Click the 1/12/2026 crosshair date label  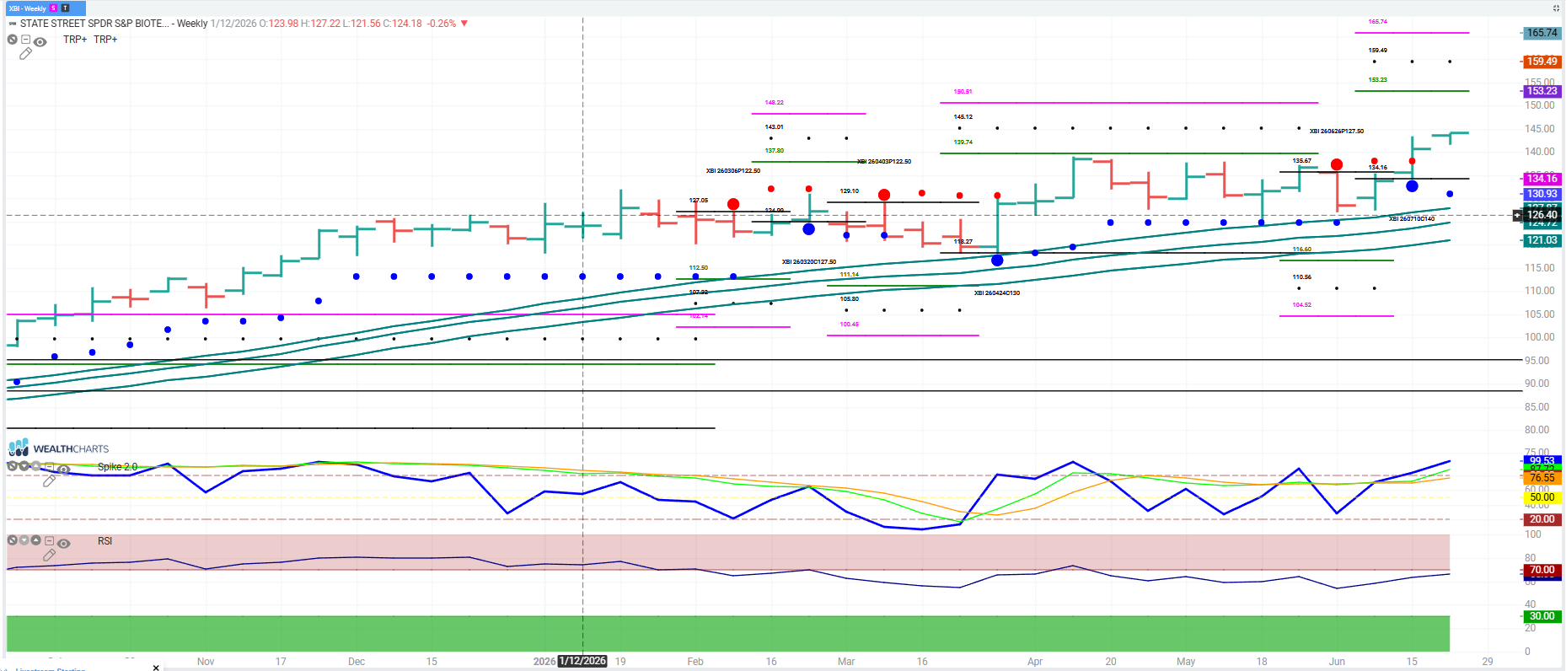click(582, 661)
